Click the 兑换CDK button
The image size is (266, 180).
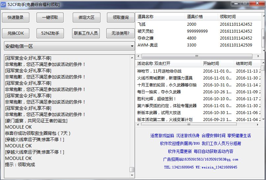click(x=15, y=33)
